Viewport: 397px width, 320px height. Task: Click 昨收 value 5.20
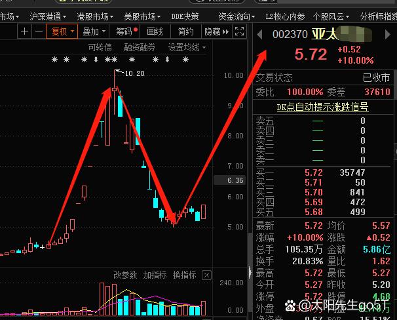(x=381, y=285)
